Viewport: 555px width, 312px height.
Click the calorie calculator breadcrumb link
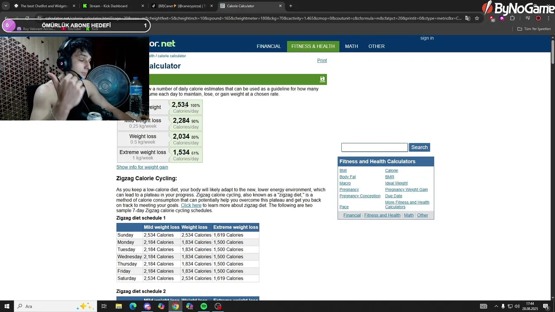click(172, 56)
